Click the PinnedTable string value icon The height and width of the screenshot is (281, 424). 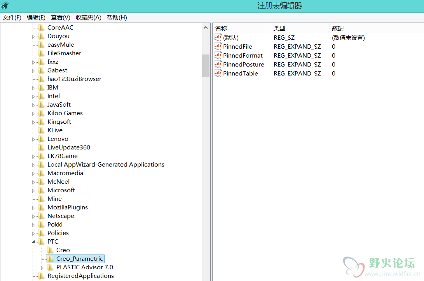(218, 73)
